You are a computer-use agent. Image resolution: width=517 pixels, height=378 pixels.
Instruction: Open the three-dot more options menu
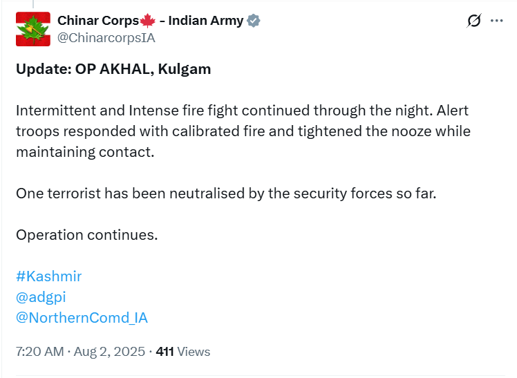click(x=496, y=21)
